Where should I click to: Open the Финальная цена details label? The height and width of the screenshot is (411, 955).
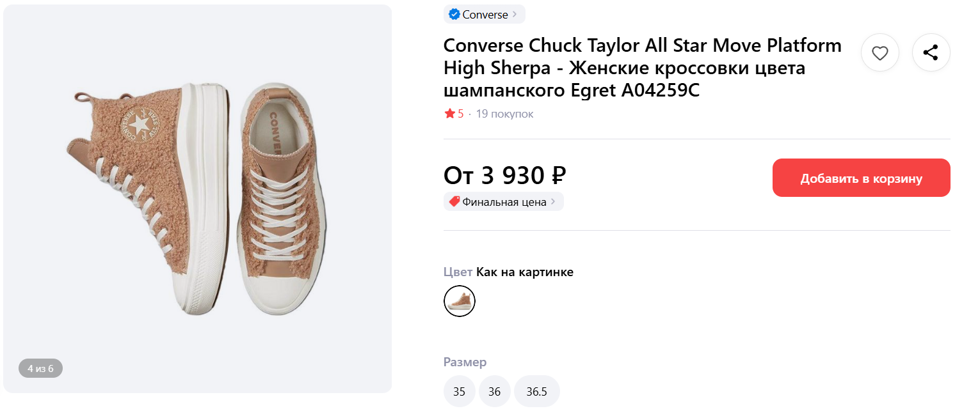(x=504, y=202)
